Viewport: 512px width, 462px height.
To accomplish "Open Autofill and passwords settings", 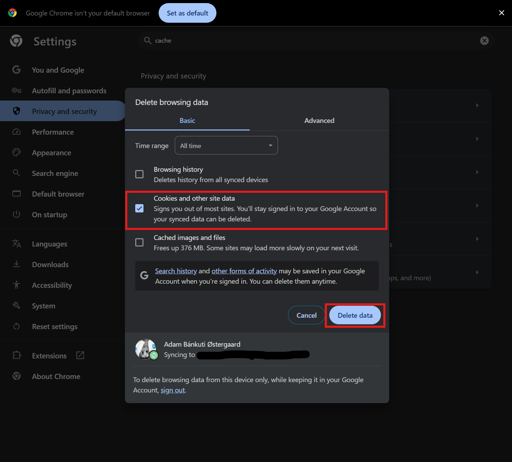I will pos(69,91).
